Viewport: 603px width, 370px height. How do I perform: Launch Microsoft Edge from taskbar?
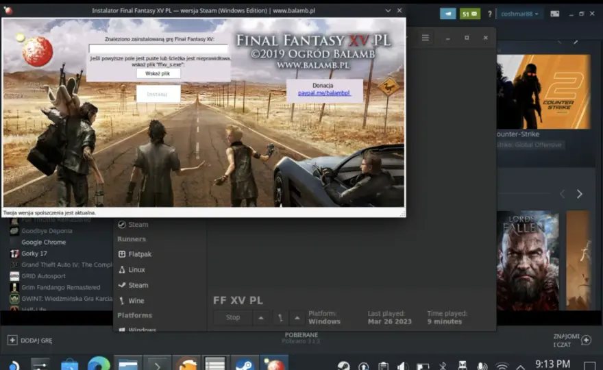(x=99, y=365)
